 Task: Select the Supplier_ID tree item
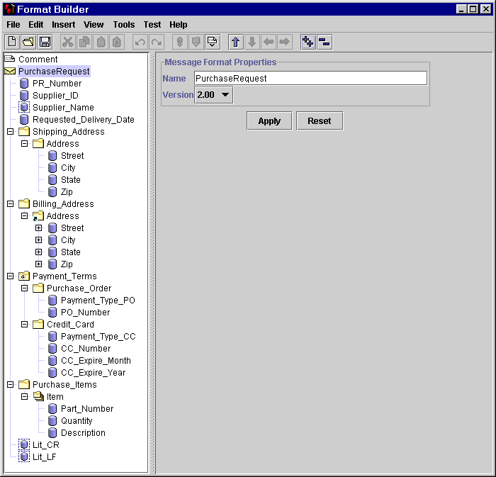pos(55,96)
